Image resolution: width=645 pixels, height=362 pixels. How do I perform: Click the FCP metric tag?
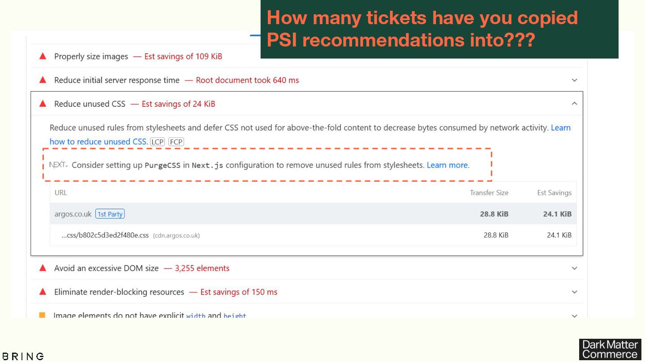click(176, 142)
